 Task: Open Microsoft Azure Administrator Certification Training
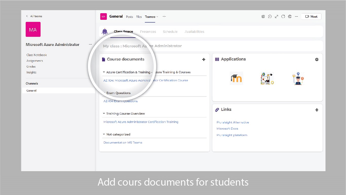(x=141, y=122)
